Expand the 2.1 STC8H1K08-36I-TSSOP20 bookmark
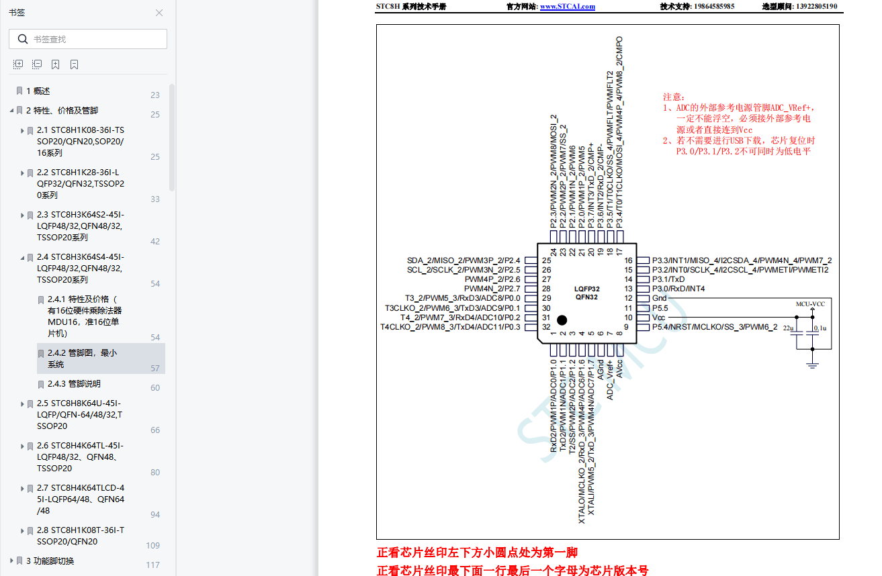 tap(22, 130)
